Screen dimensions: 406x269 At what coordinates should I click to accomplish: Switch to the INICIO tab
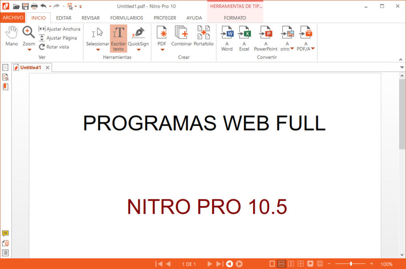(39, 18)
